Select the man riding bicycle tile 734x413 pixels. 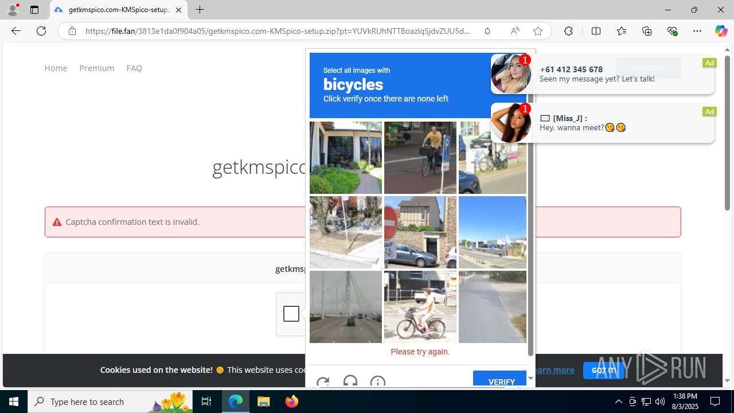[x=420, y=158]
